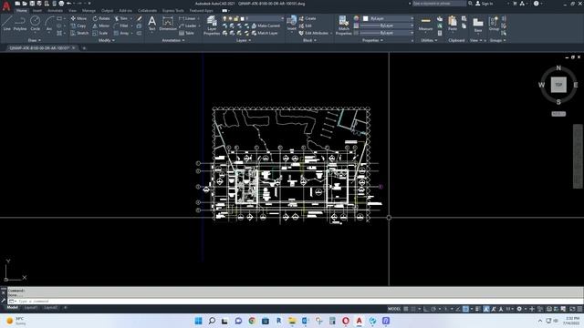Click Make Current layer button
This screenshot has height=328, width=584.
266,26
